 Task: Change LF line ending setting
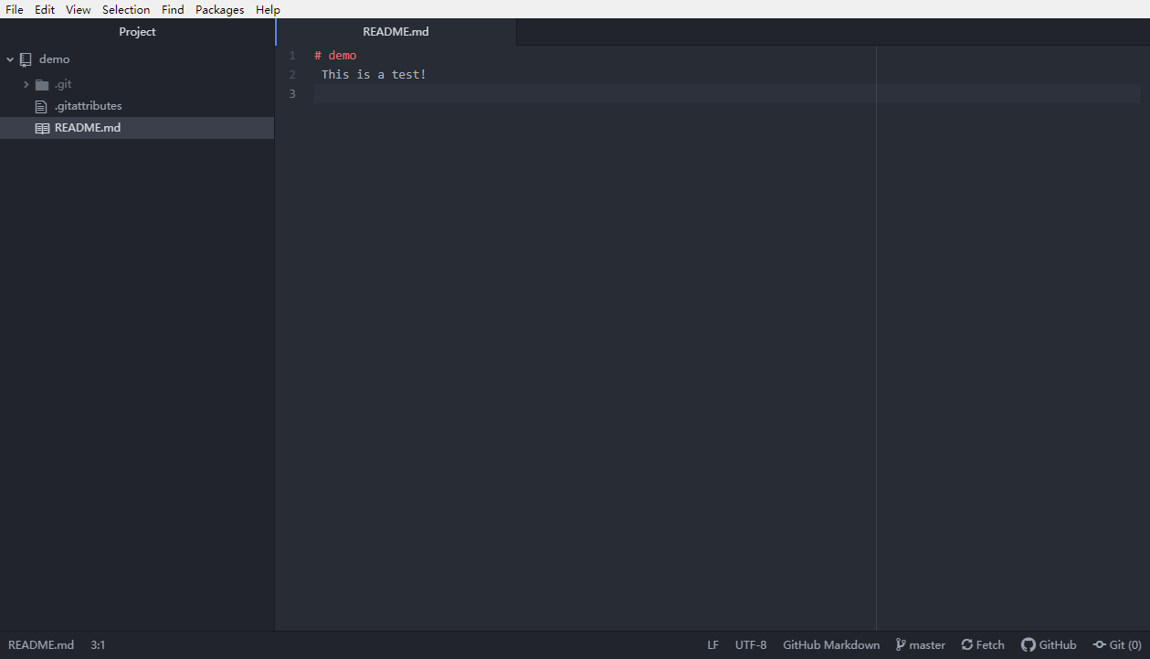pos(712,645)
